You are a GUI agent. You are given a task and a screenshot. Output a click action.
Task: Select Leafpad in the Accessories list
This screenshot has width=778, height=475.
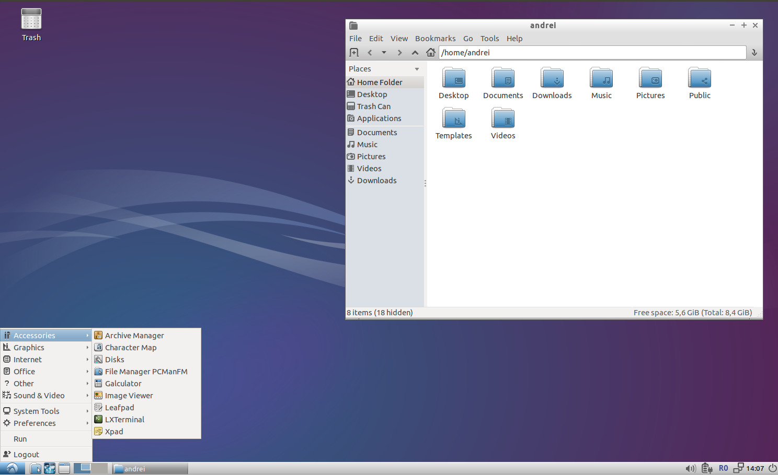coord(119,408)
